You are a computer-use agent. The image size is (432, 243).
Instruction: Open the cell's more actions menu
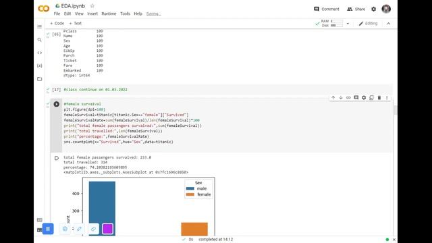[387, 97]
